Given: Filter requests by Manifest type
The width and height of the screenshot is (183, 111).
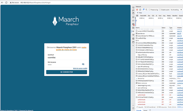Looking at the screenshot, I should point(175,16).
